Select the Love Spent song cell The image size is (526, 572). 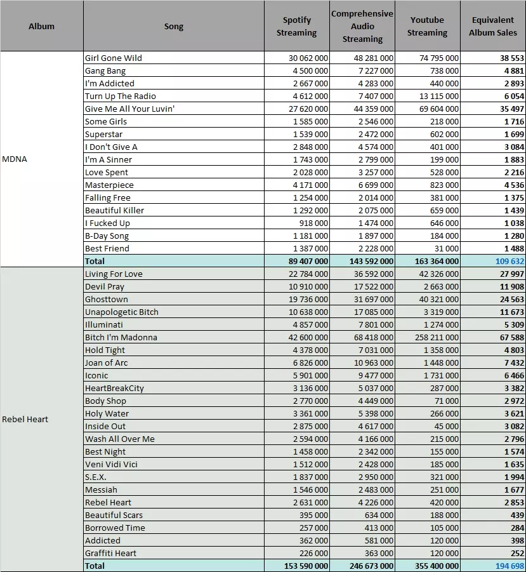pos(173,172)
